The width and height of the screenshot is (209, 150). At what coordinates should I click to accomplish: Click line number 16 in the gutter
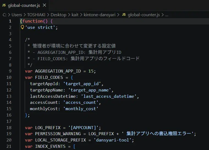pos(9,115)
